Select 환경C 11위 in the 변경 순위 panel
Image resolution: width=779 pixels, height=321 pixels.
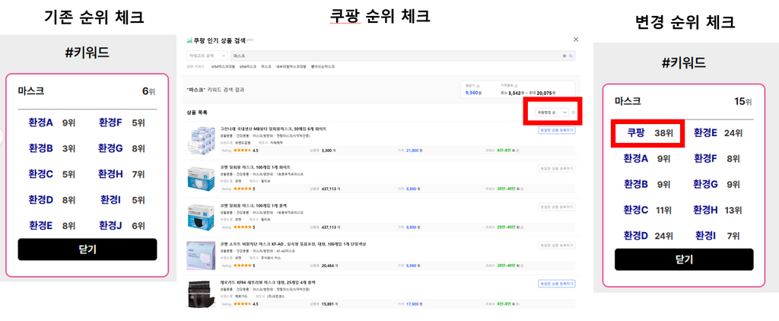pos(648,210)
